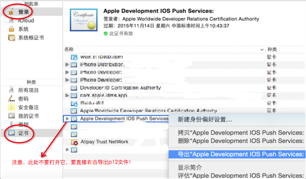Select the 登录 keychain lock icon

coord(11,12)
